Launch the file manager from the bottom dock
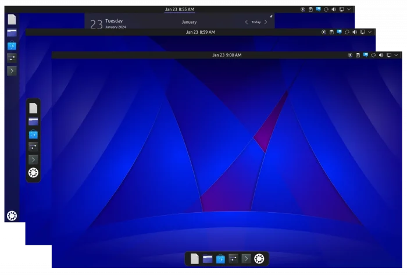Screen dimensions: 407x275 208,259
